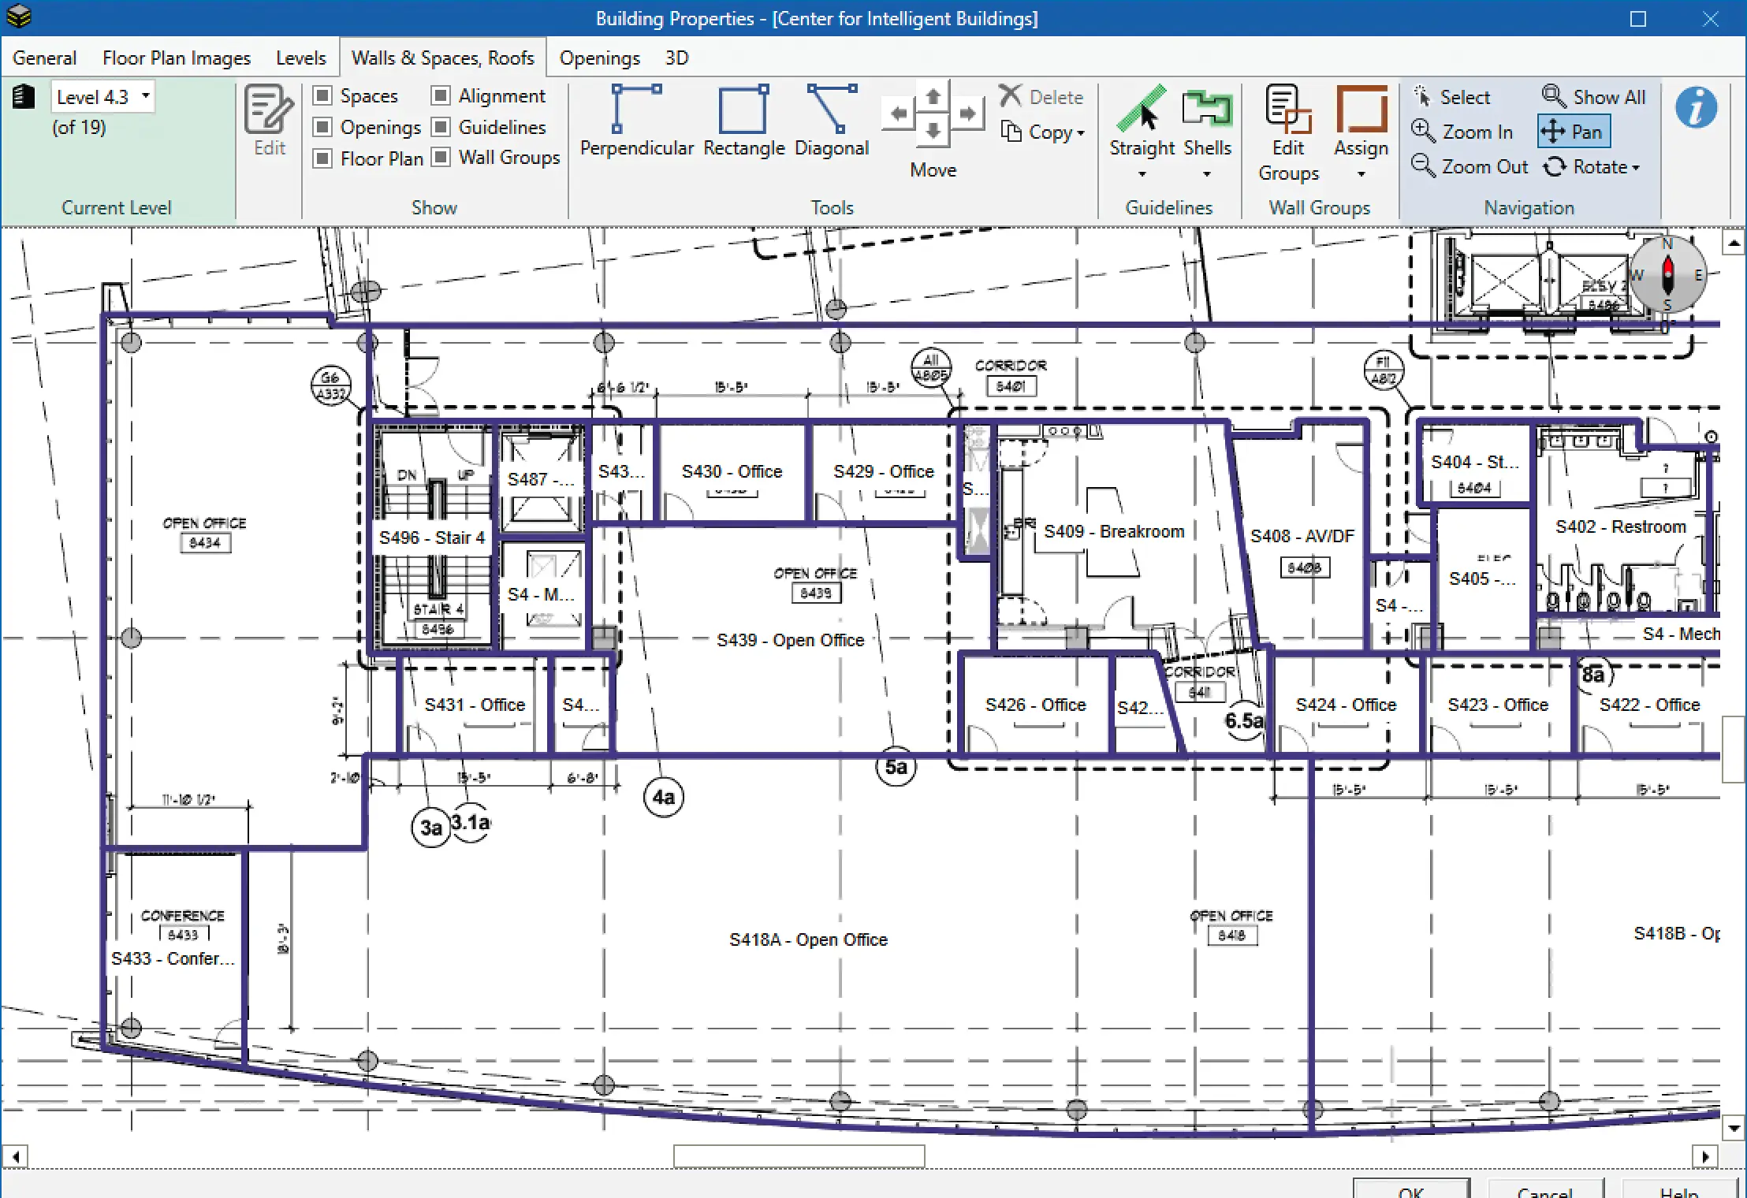
Task: Show All of the floor plan
Action: click(1594, 97)
